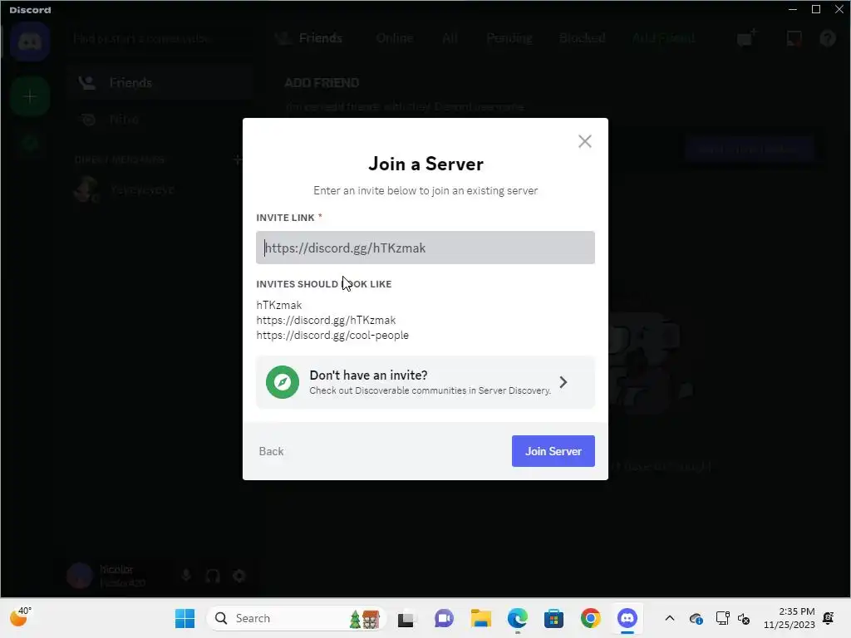Screen dimensions: 851x638
Task: Open the direct message with Yeyeyeyeye
Action: [160, 189]
